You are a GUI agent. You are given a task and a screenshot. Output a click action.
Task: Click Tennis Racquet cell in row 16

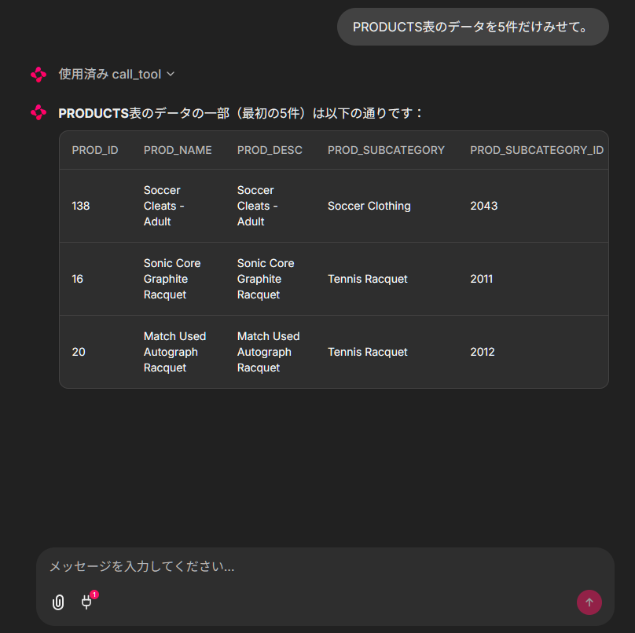(368, 279)
